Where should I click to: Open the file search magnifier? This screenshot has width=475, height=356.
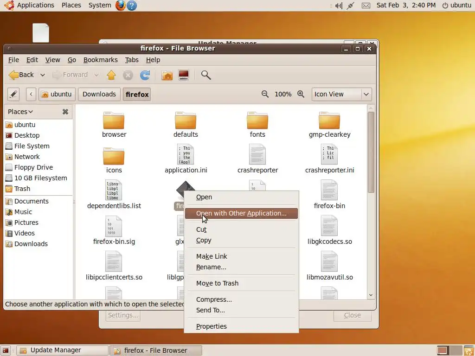[206, 75]
